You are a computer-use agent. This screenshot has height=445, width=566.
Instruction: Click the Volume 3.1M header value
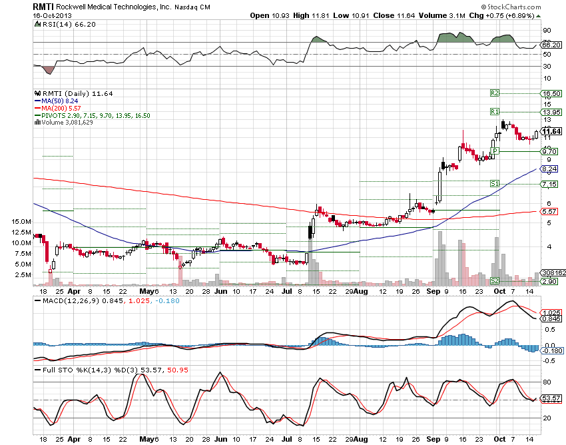442,15
